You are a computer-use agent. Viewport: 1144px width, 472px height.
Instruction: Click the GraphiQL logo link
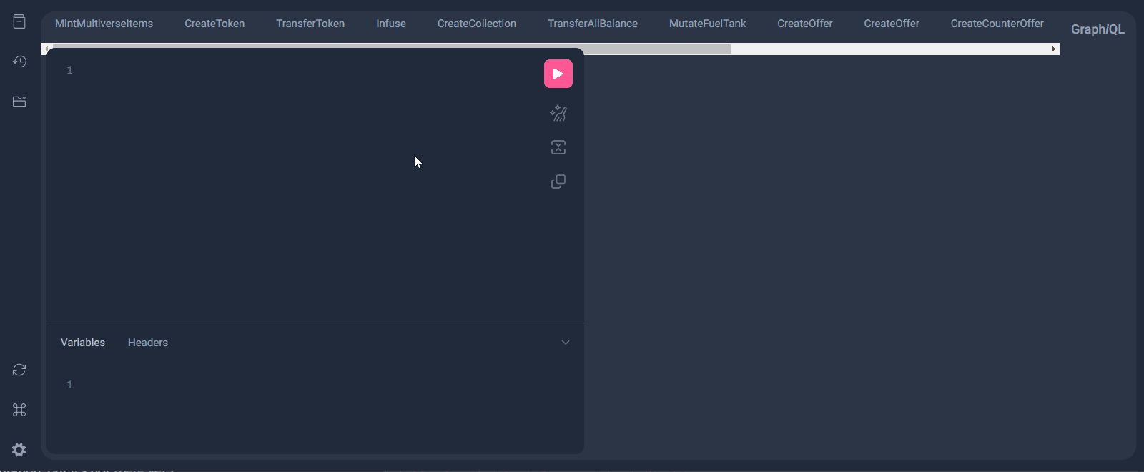(1098, 29)
